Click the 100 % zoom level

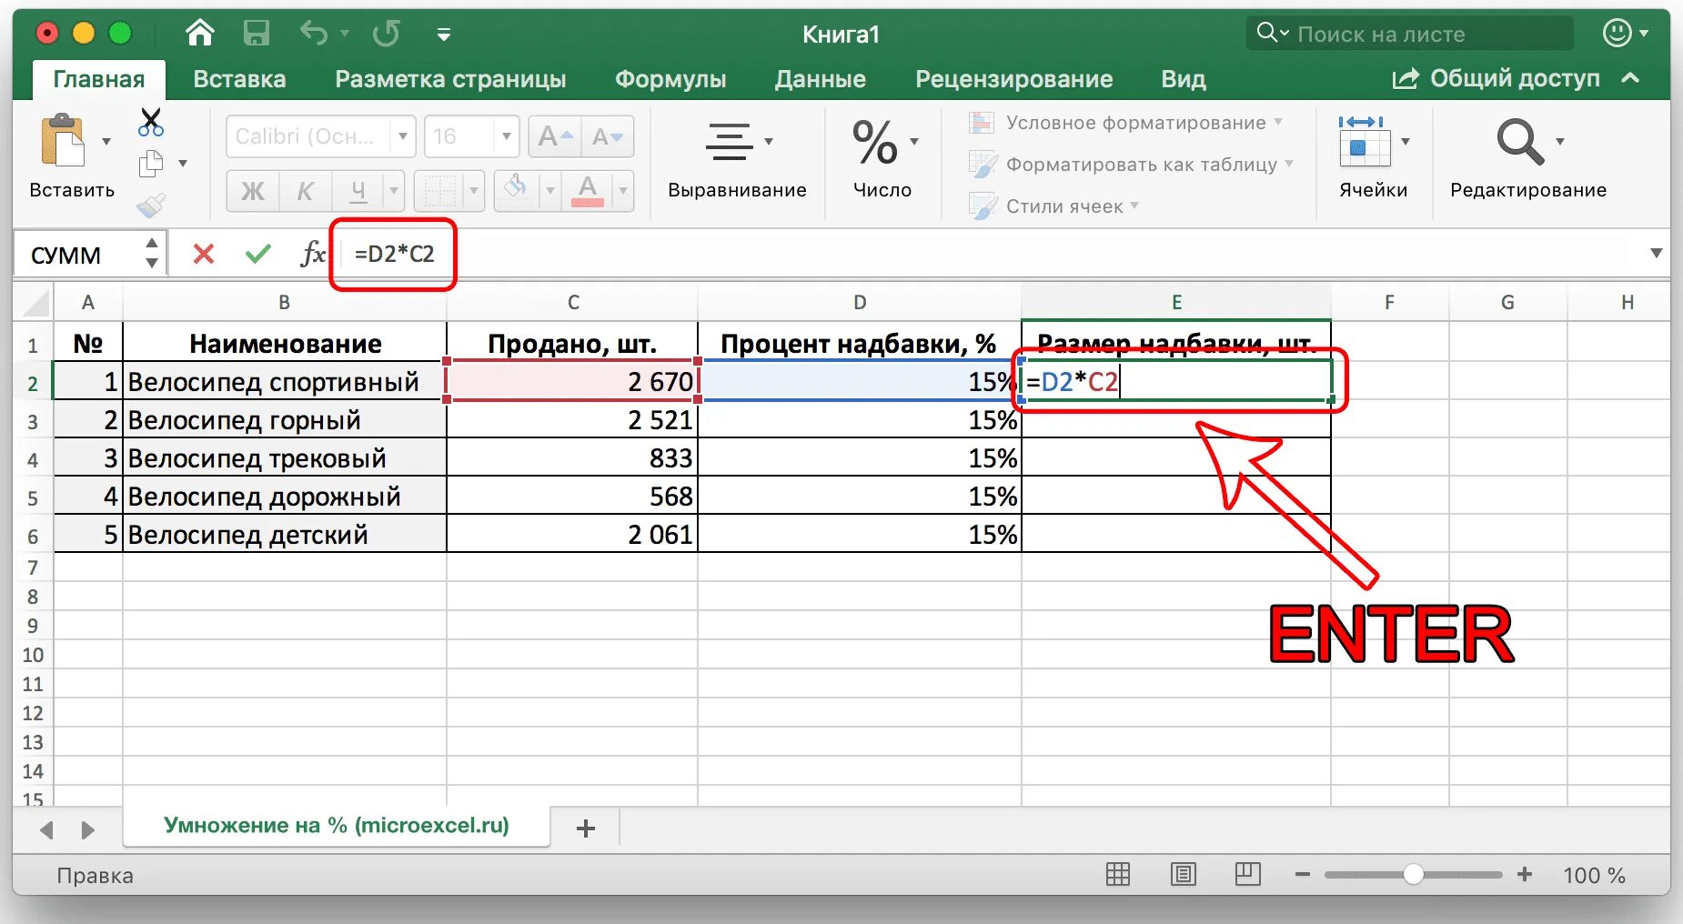click(1594, 876)
